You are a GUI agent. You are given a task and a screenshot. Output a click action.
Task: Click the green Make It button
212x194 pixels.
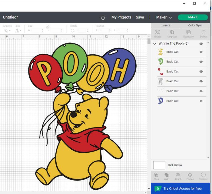(193, 17)
